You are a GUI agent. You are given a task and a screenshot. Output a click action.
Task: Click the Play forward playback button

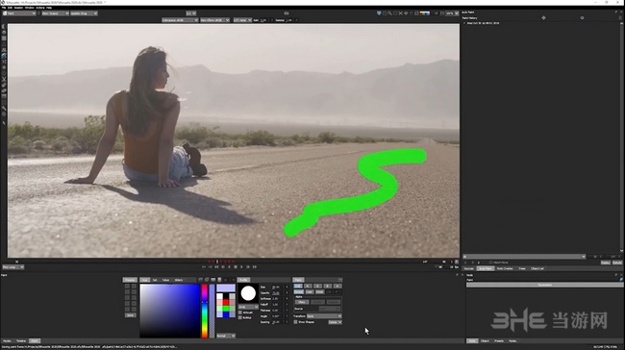coord(241,266)
